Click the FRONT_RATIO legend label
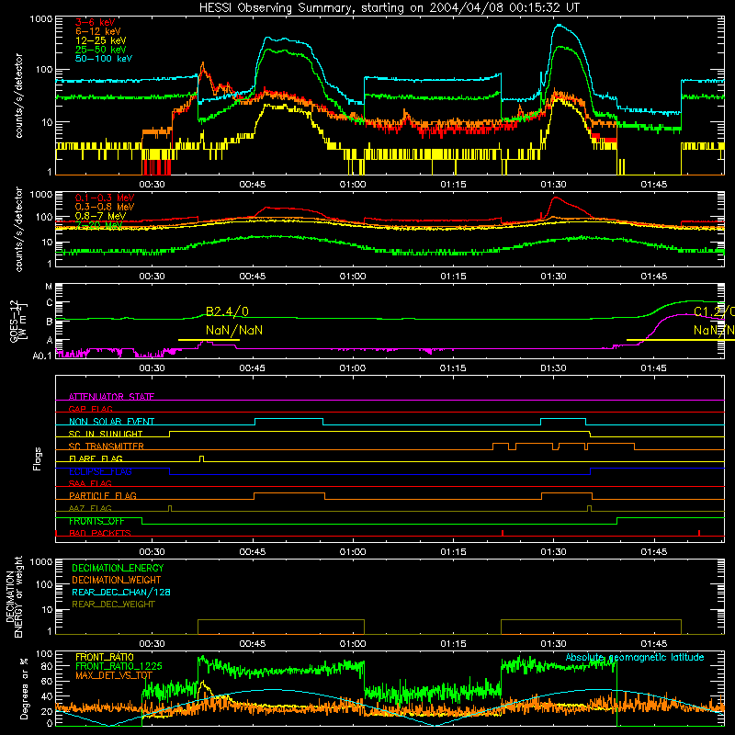 click(x=105, y=657)
